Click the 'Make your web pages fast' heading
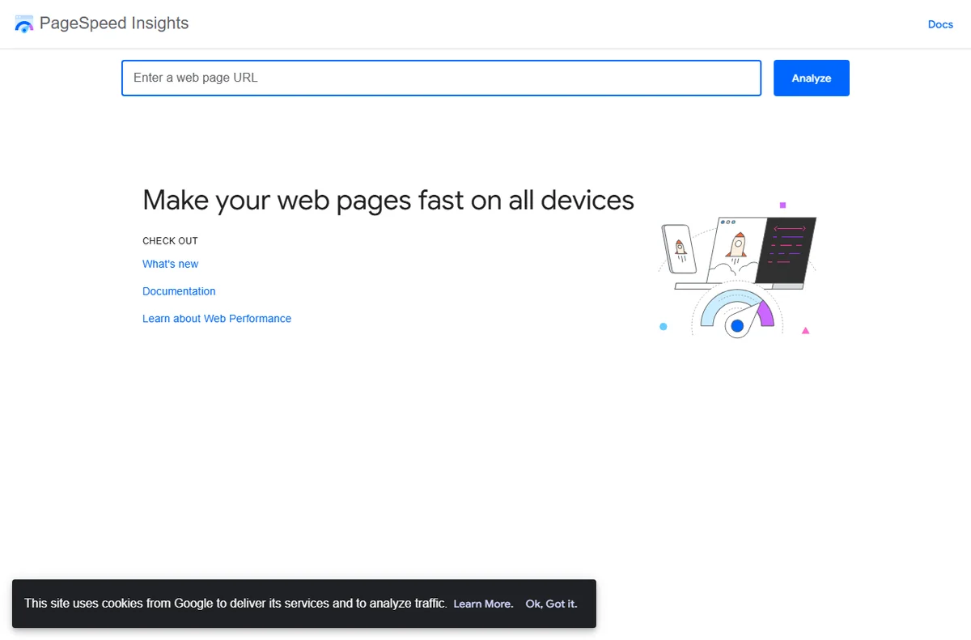This screenshot has height=640, width=971. click(388, 200)
